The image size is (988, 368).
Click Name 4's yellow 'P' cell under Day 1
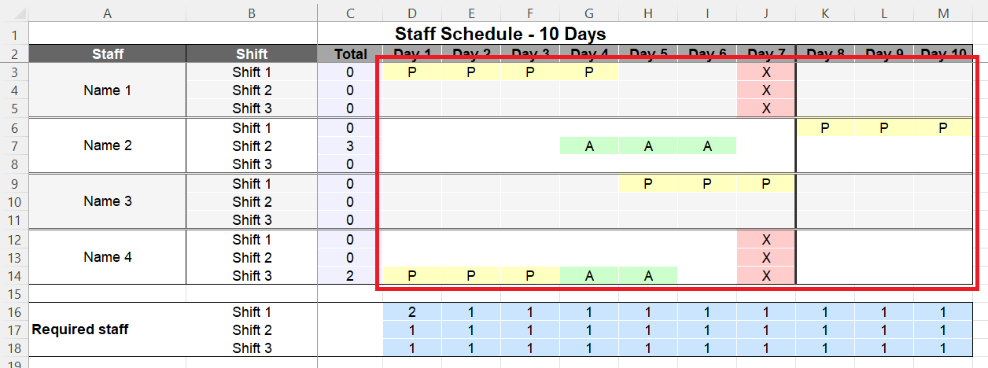coord(412,275)
